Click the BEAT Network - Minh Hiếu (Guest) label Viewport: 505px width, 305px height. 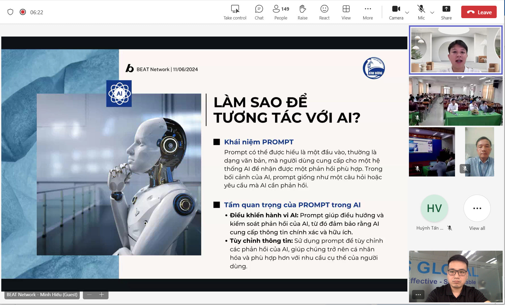click(42, 295)
